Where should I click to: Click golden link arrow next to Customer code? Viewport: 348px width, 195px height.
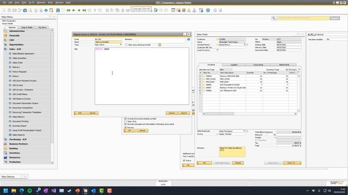(x=217, y=39)
